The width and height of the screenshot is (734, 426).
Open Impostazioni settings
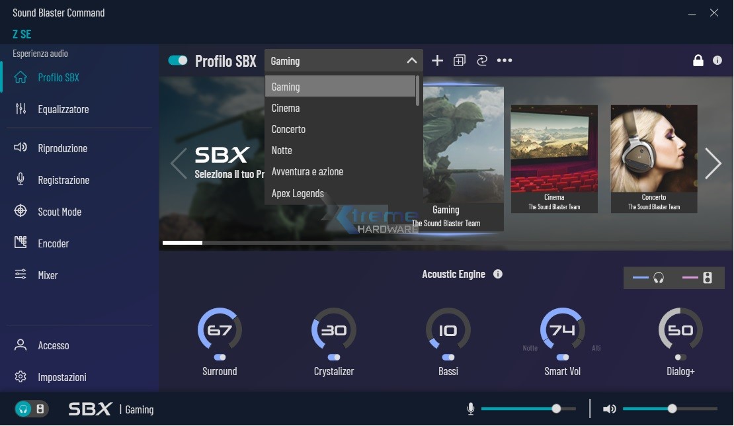pyautogui.click(x=62, y=377)
